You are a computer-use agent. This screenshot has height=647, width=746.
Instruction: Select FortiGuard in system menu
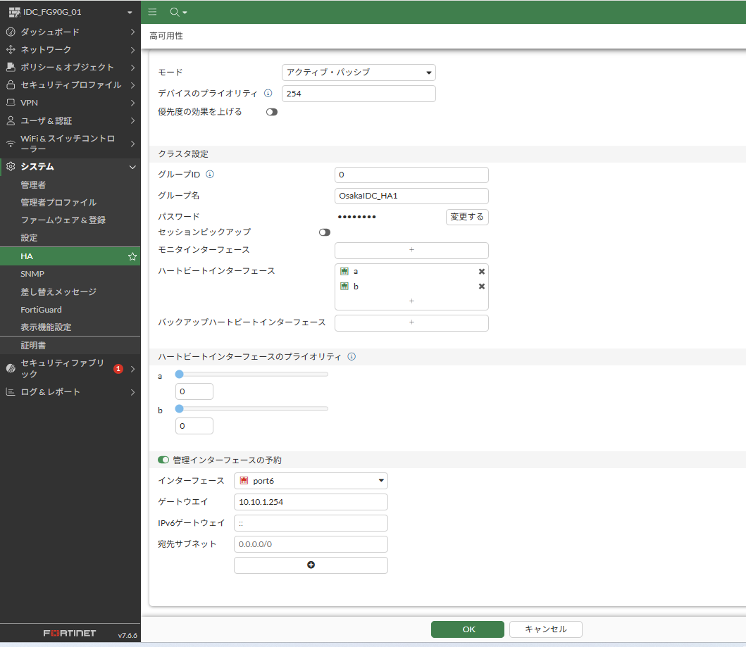[41, 310]
